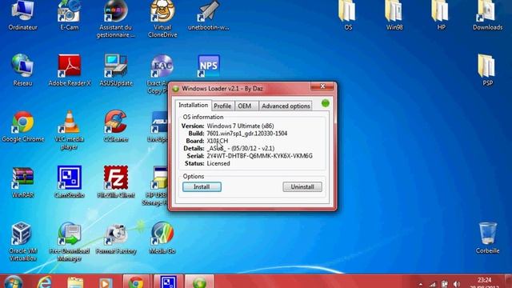Open the Downloads folder shortcut
Screen dimensions: 512x288
[487, 14]
